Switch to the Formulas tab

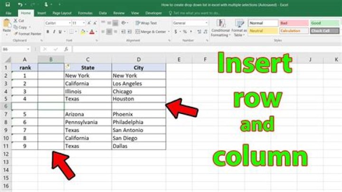point(85,13)
